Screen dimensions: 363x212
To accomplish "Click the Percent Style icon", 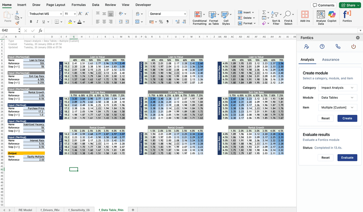I will pyautogui.click(x=161, y=22).
